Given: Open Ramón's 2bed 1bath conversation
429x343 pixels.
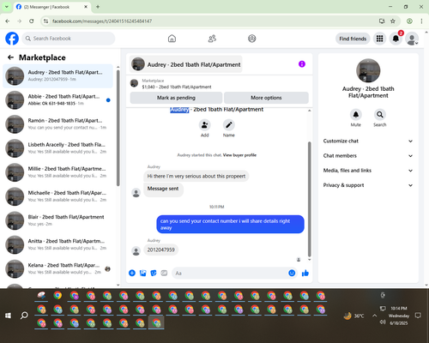Looking at the screenshot, I should pyautogui.click(x=57, y=124).
